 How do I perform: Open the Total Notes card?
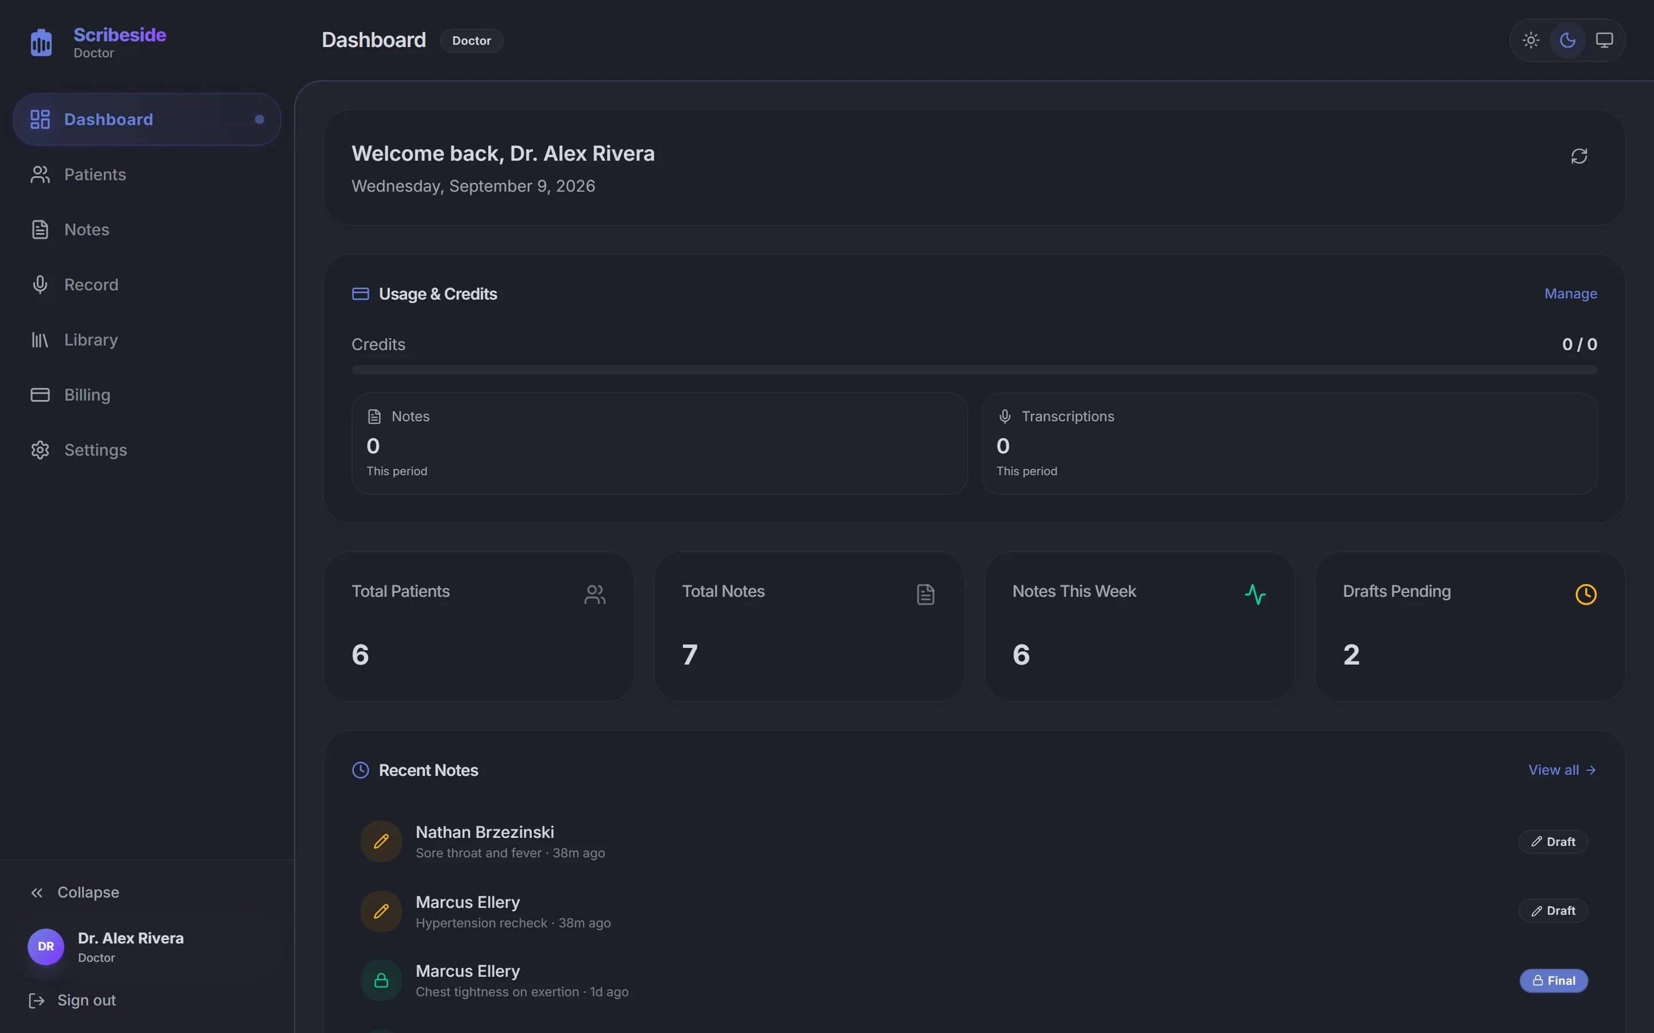coord(809,627)
